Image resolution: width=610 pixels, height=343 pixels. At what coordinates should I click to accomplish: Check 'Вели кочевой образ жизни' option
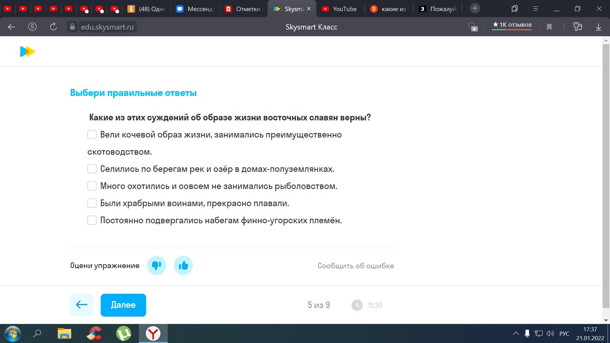pyautogui.click(x=92, y=135)
